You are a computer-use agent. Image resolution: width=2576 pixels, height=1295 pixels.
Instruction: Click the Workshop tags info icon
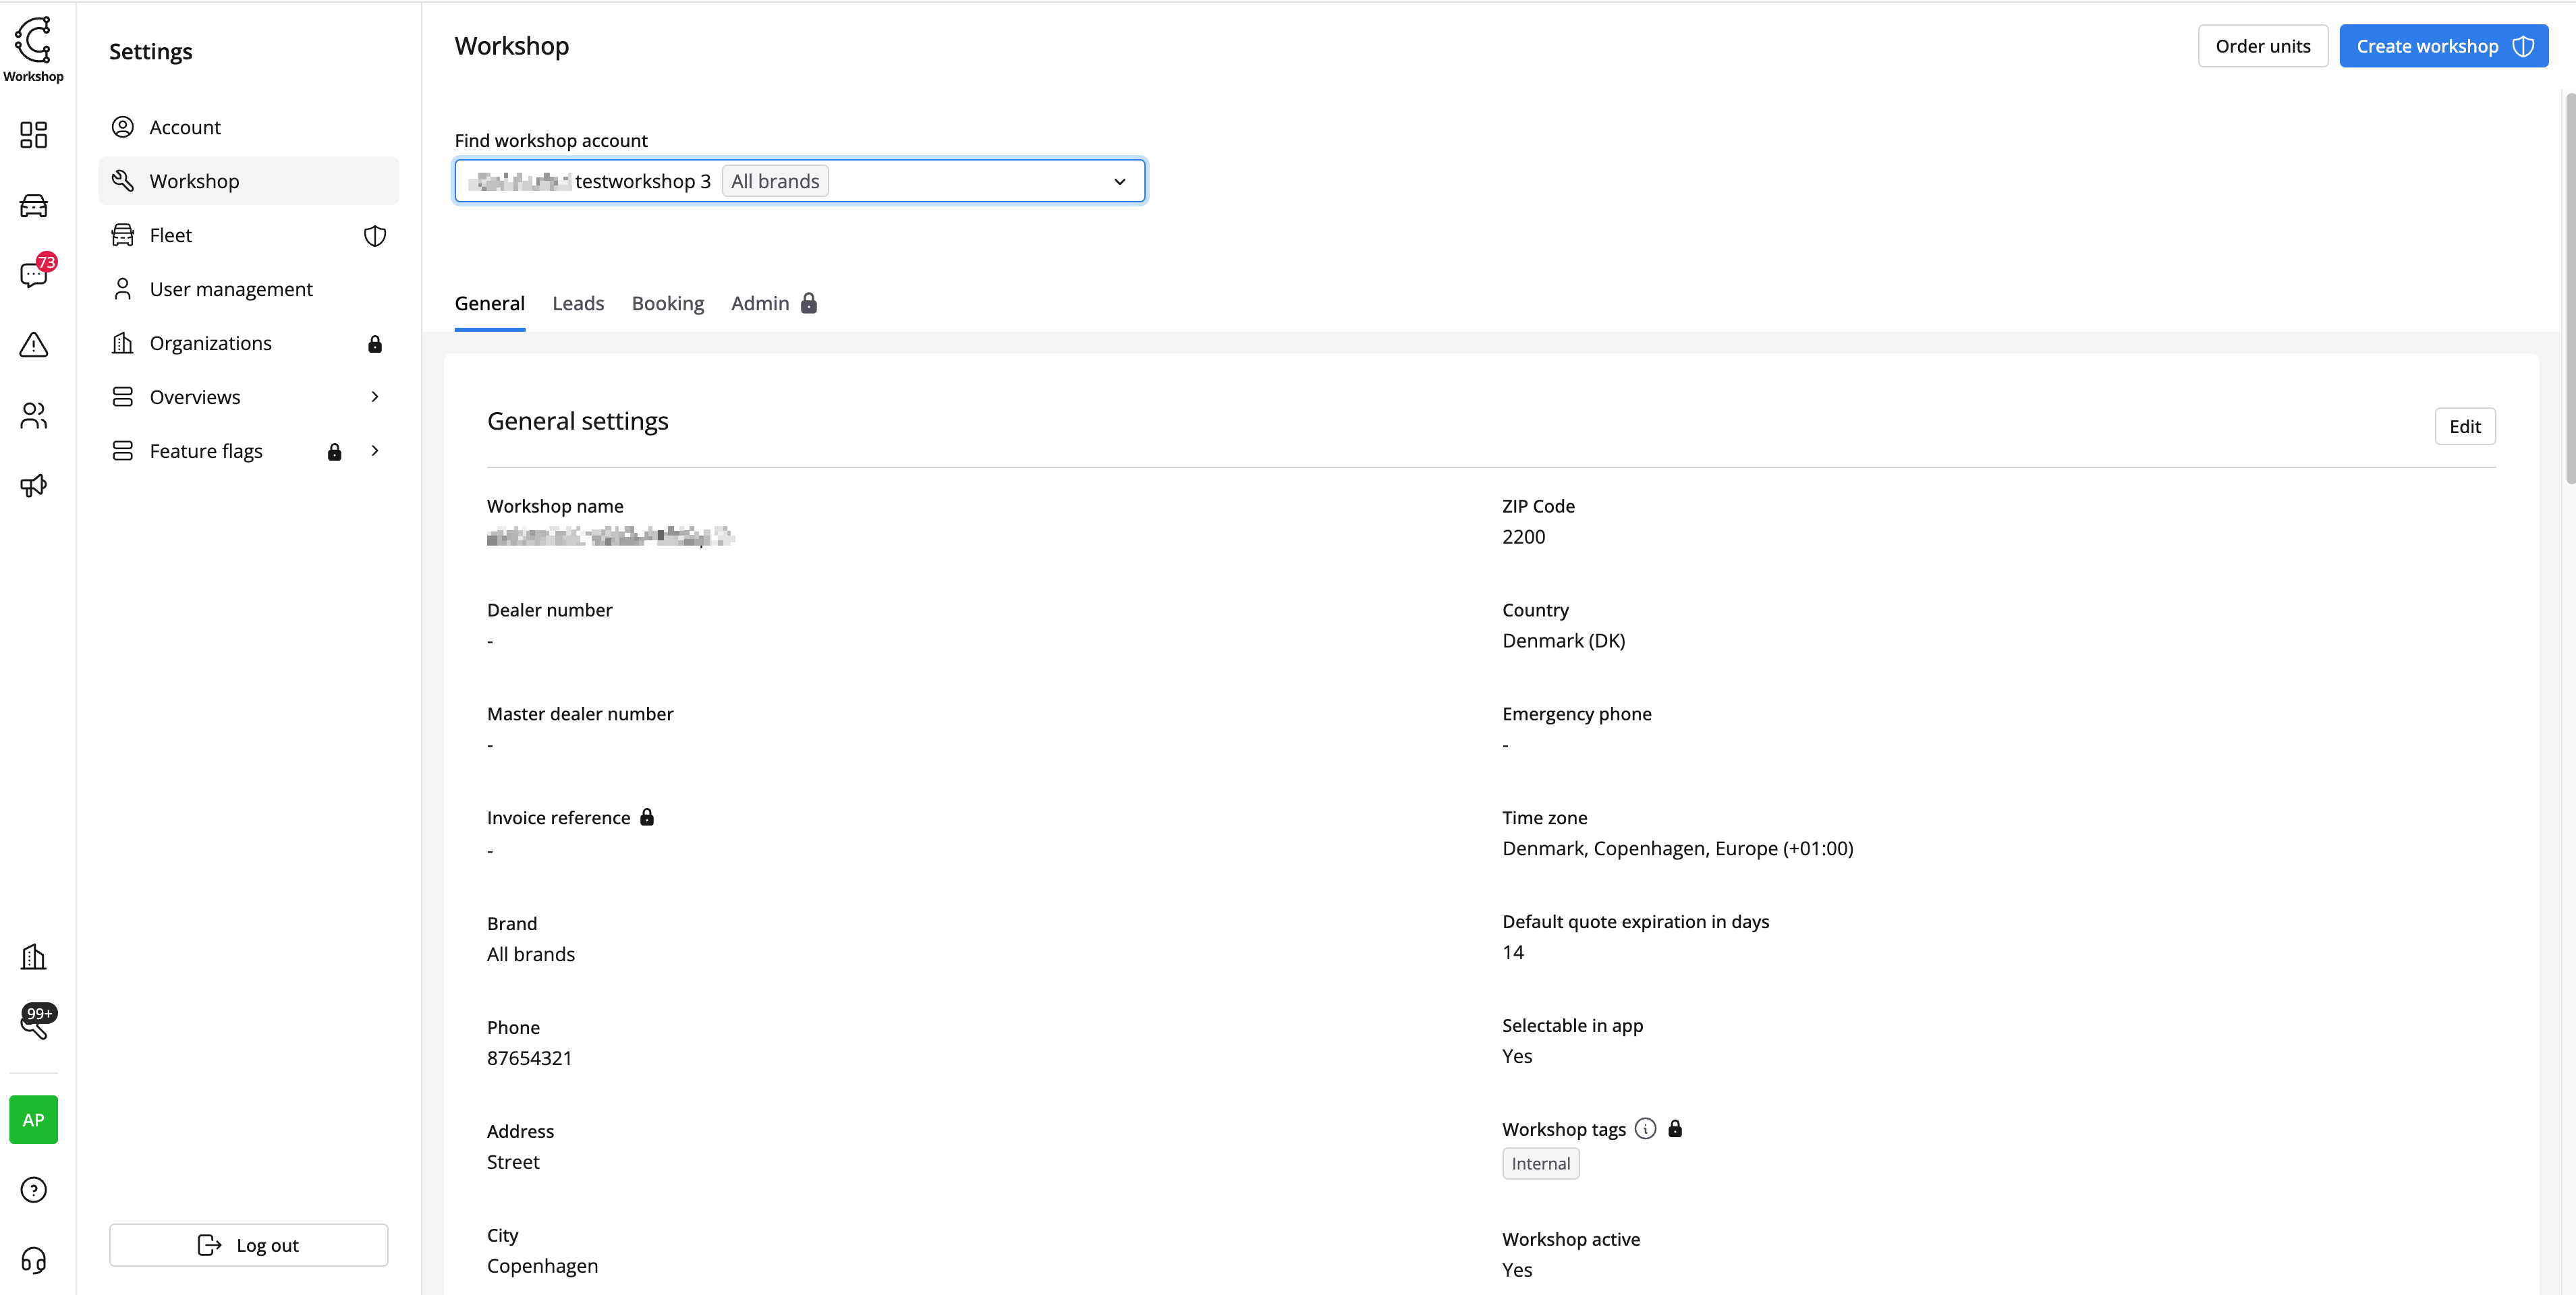[1645, 1129]
